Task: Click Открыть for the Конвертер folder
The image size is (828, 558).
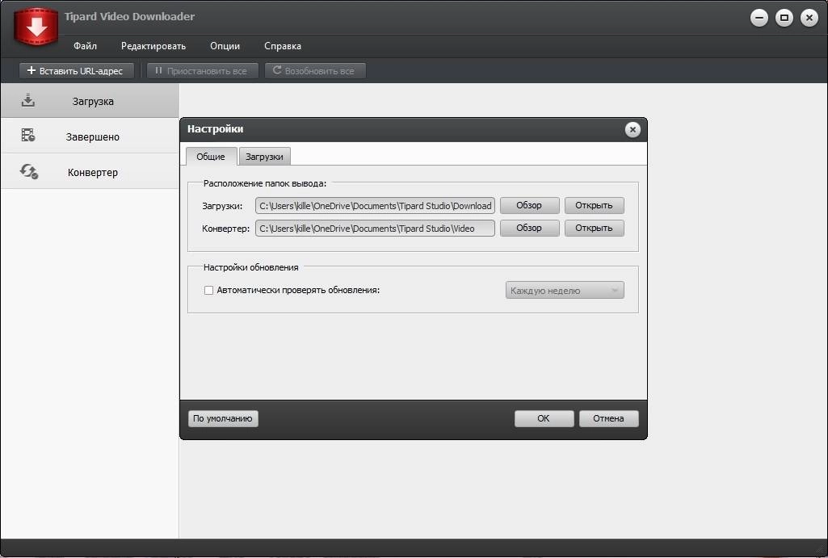Action: click(x=594, y=228)
